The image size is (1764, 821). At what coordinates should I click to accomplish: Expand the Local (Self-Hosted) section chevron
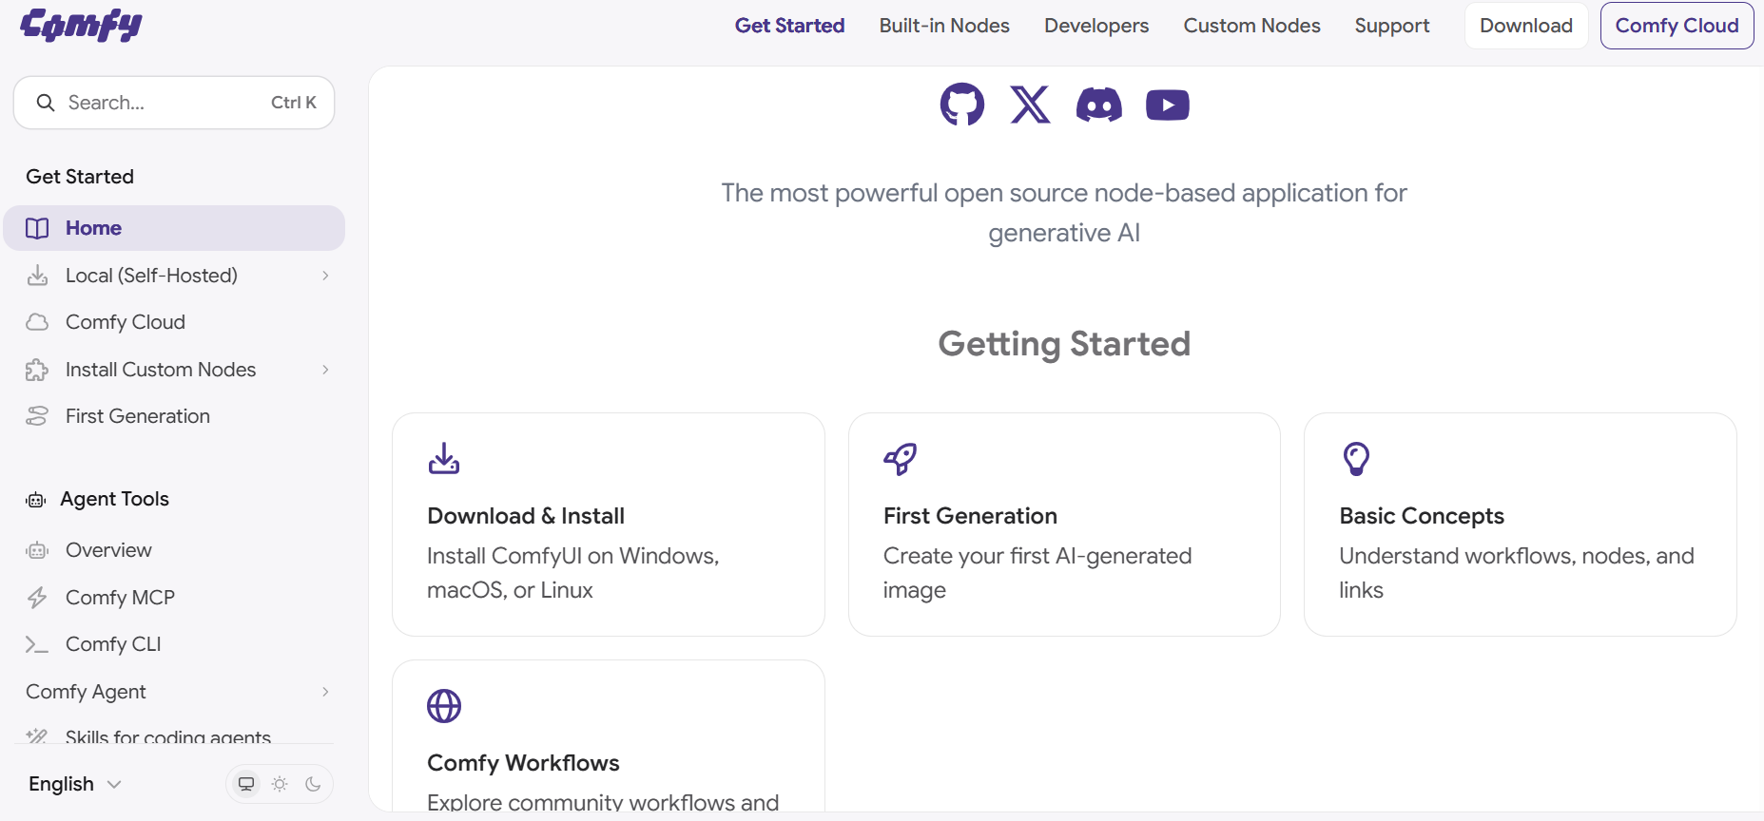pyautogui.click(x=325, y=276)
